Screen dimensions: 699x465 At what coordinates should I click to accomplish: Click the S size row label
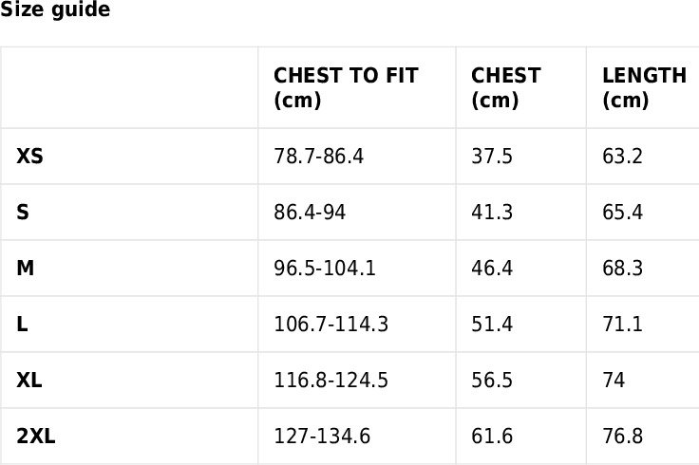(x=23, y=212)
